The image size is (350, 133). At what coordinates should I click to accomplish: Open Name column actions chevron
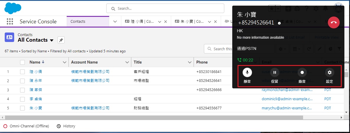65,62
